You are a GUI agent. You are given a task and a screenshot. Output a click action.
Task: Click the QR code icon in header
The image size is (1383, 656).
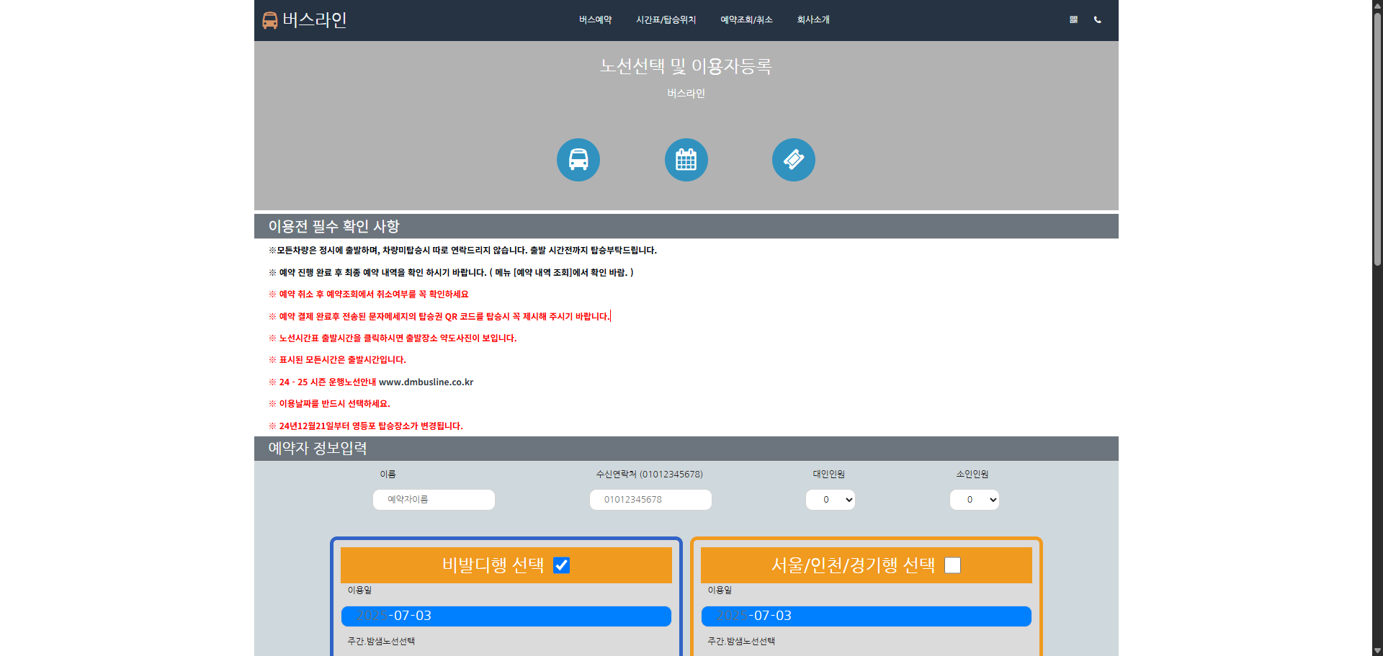[1073, 20]
